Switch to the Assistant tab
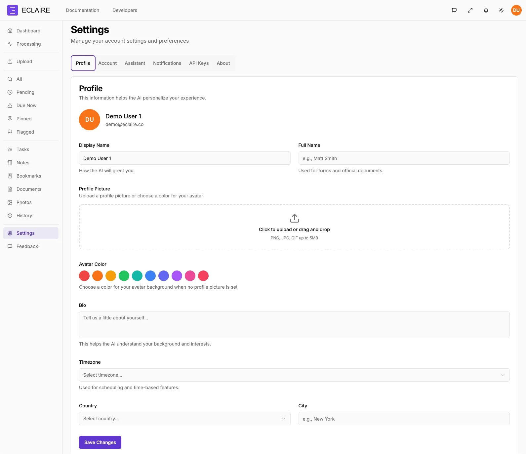 click(135, 63)
